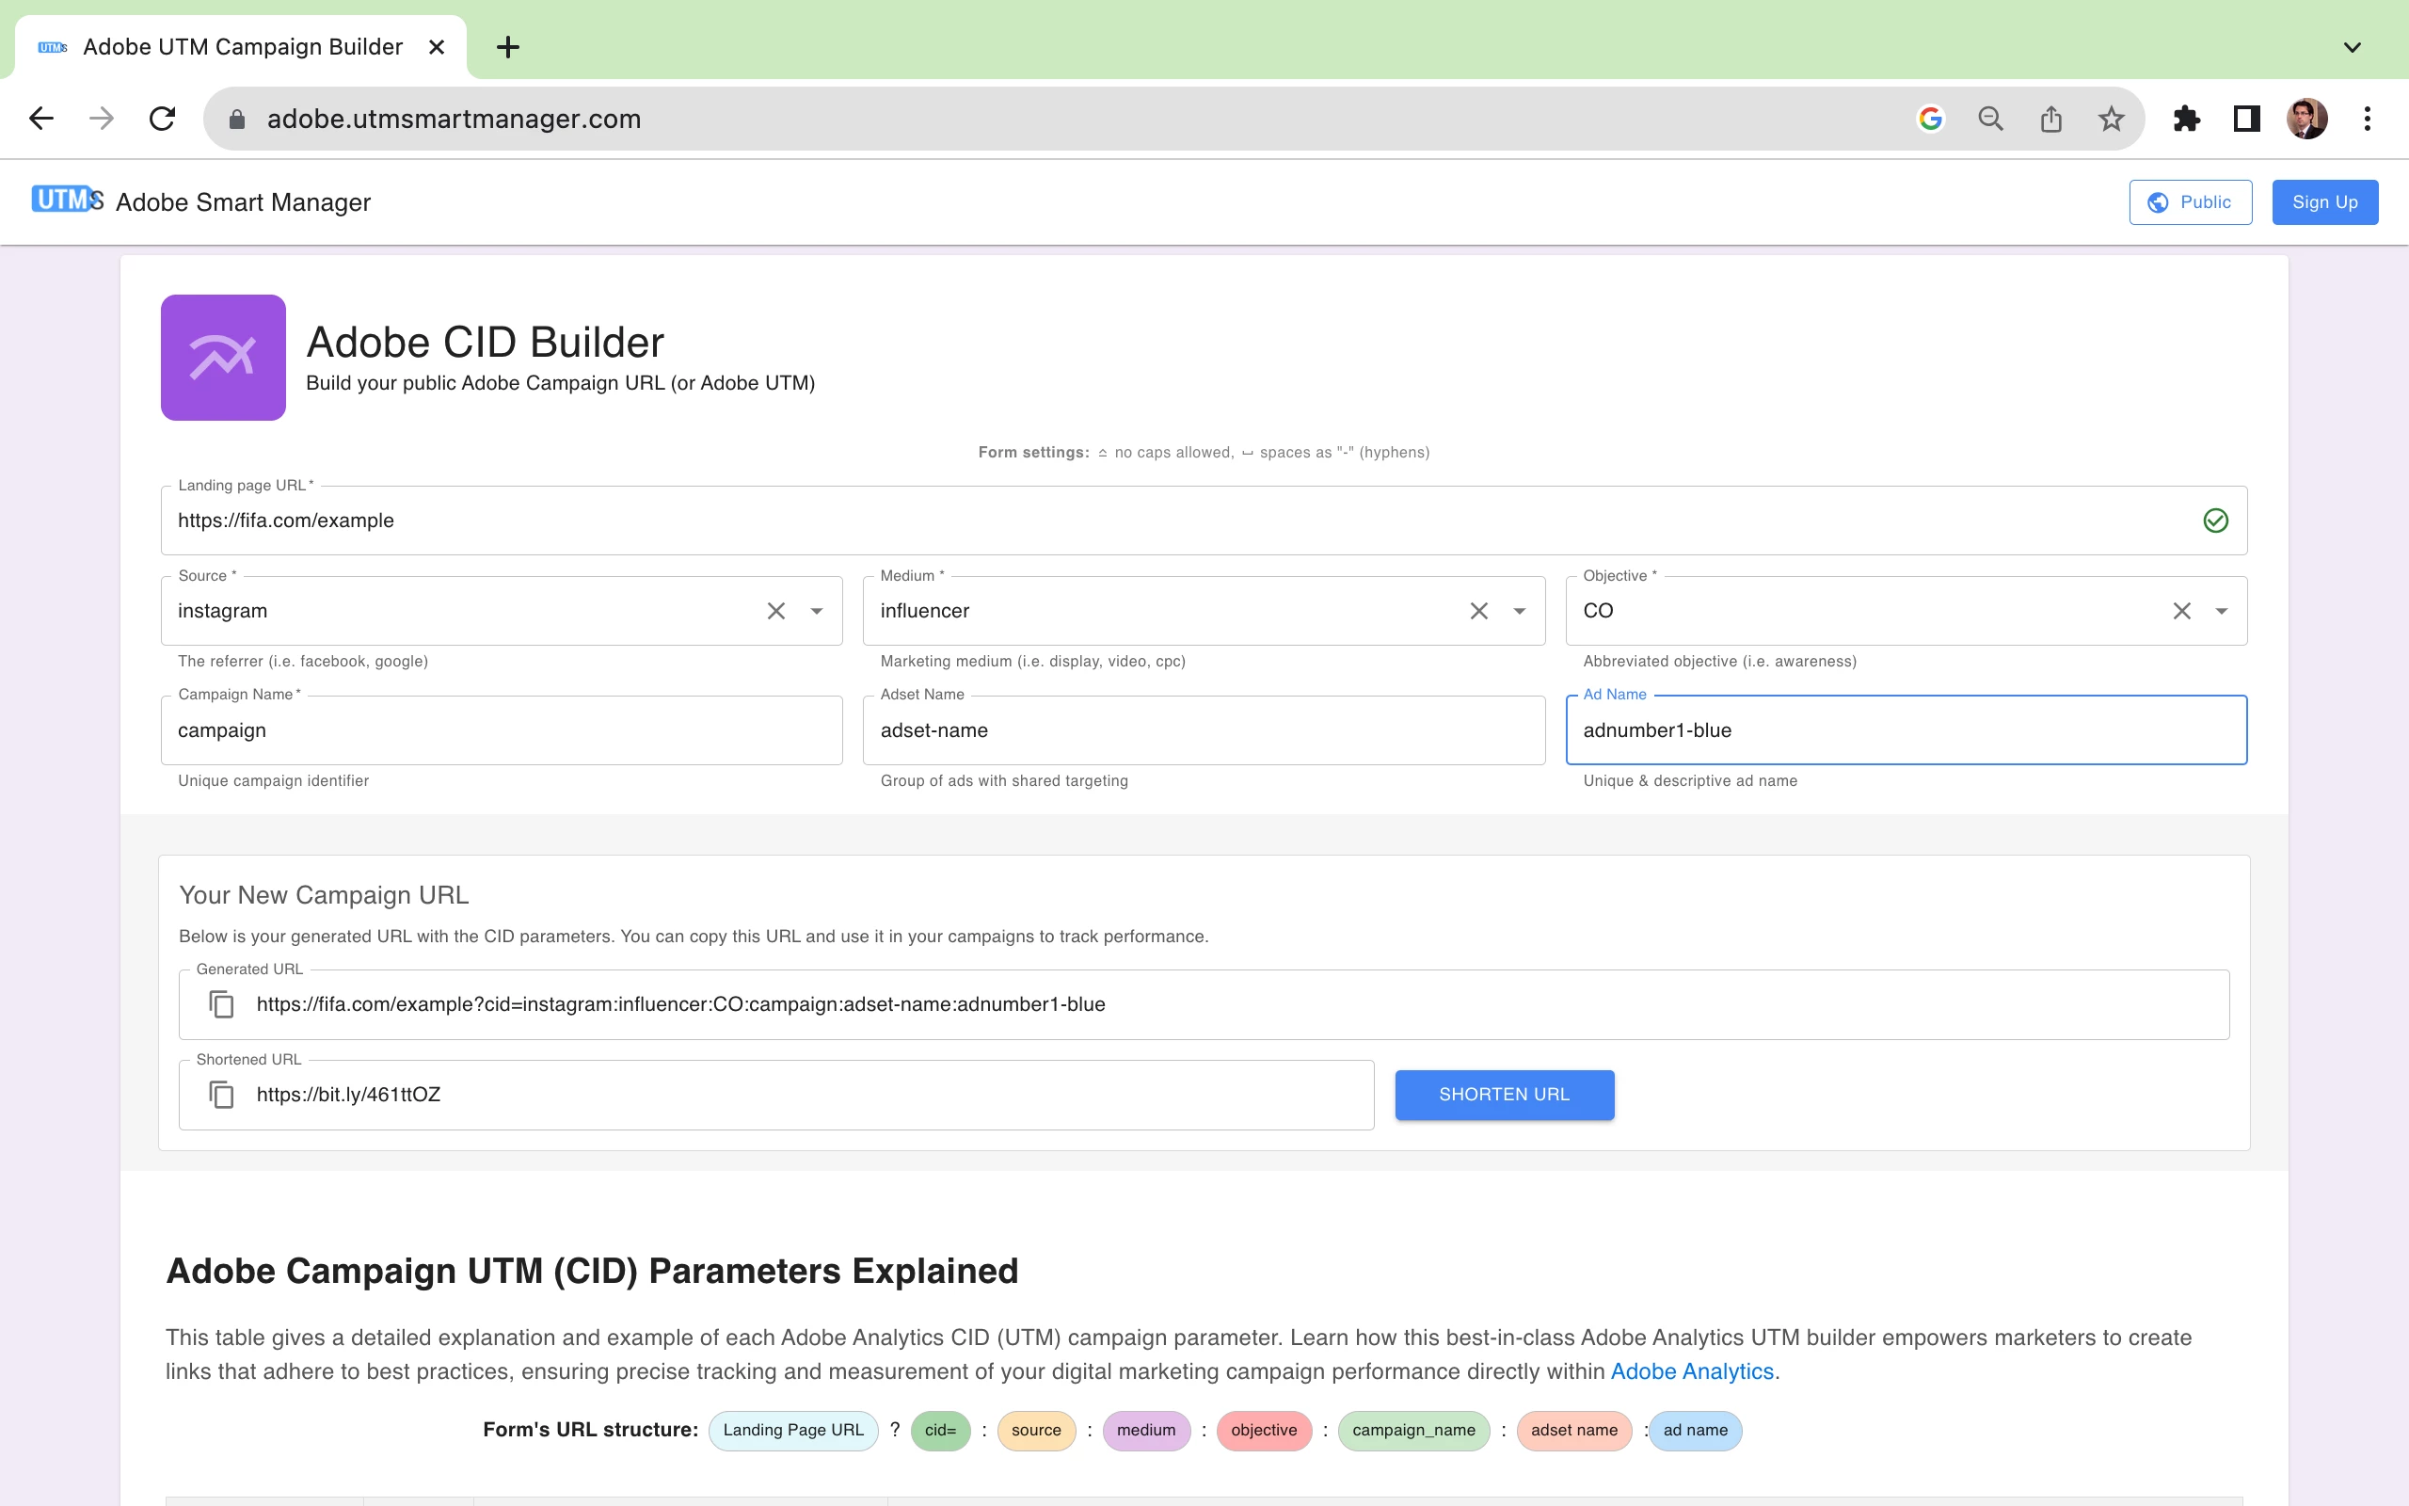The height and width of the screenshot is (1506, 2409).
Task: Select the Adobe UTM Campaign Builder tab
Action: (x=242, y=47)
